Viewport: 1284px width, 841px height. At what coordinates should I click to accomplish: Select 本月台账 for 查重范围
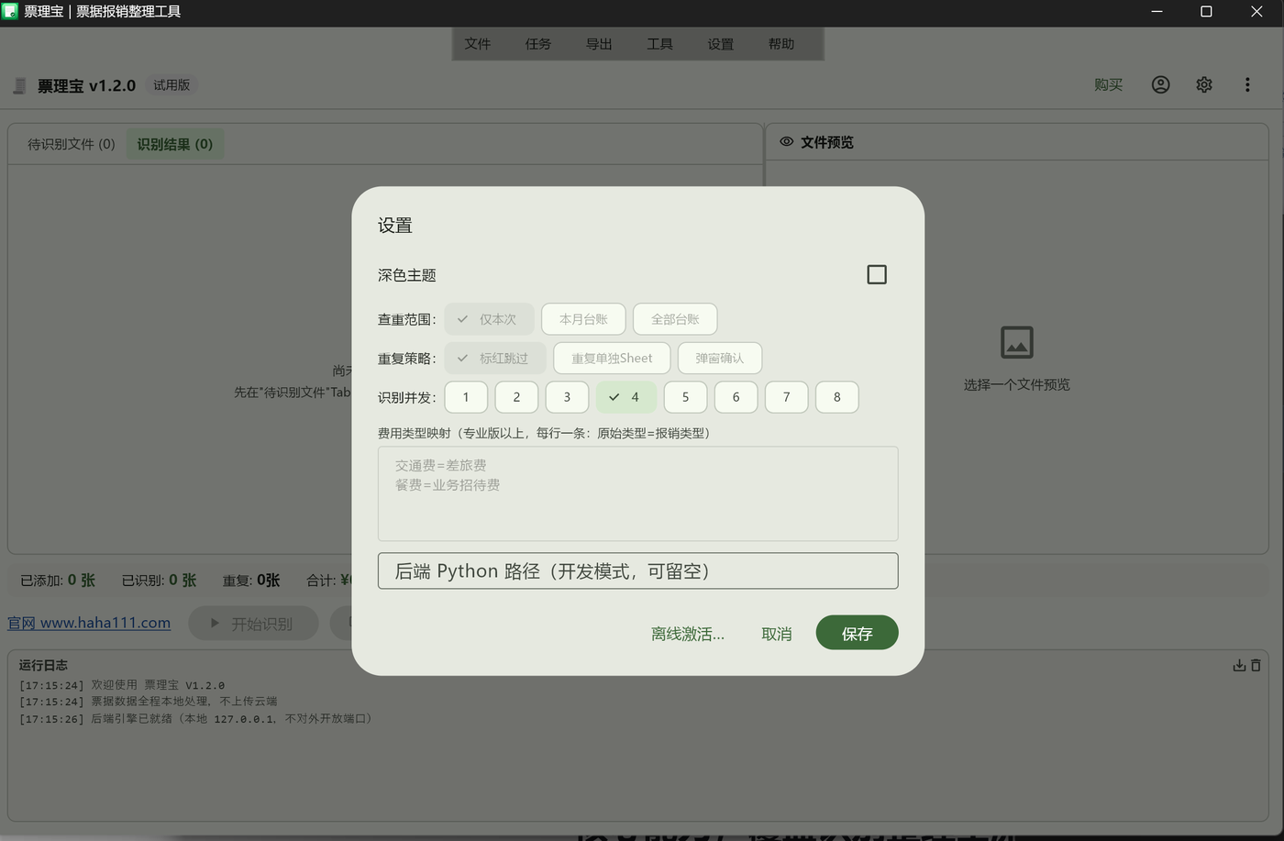click(x=583, y=319)
